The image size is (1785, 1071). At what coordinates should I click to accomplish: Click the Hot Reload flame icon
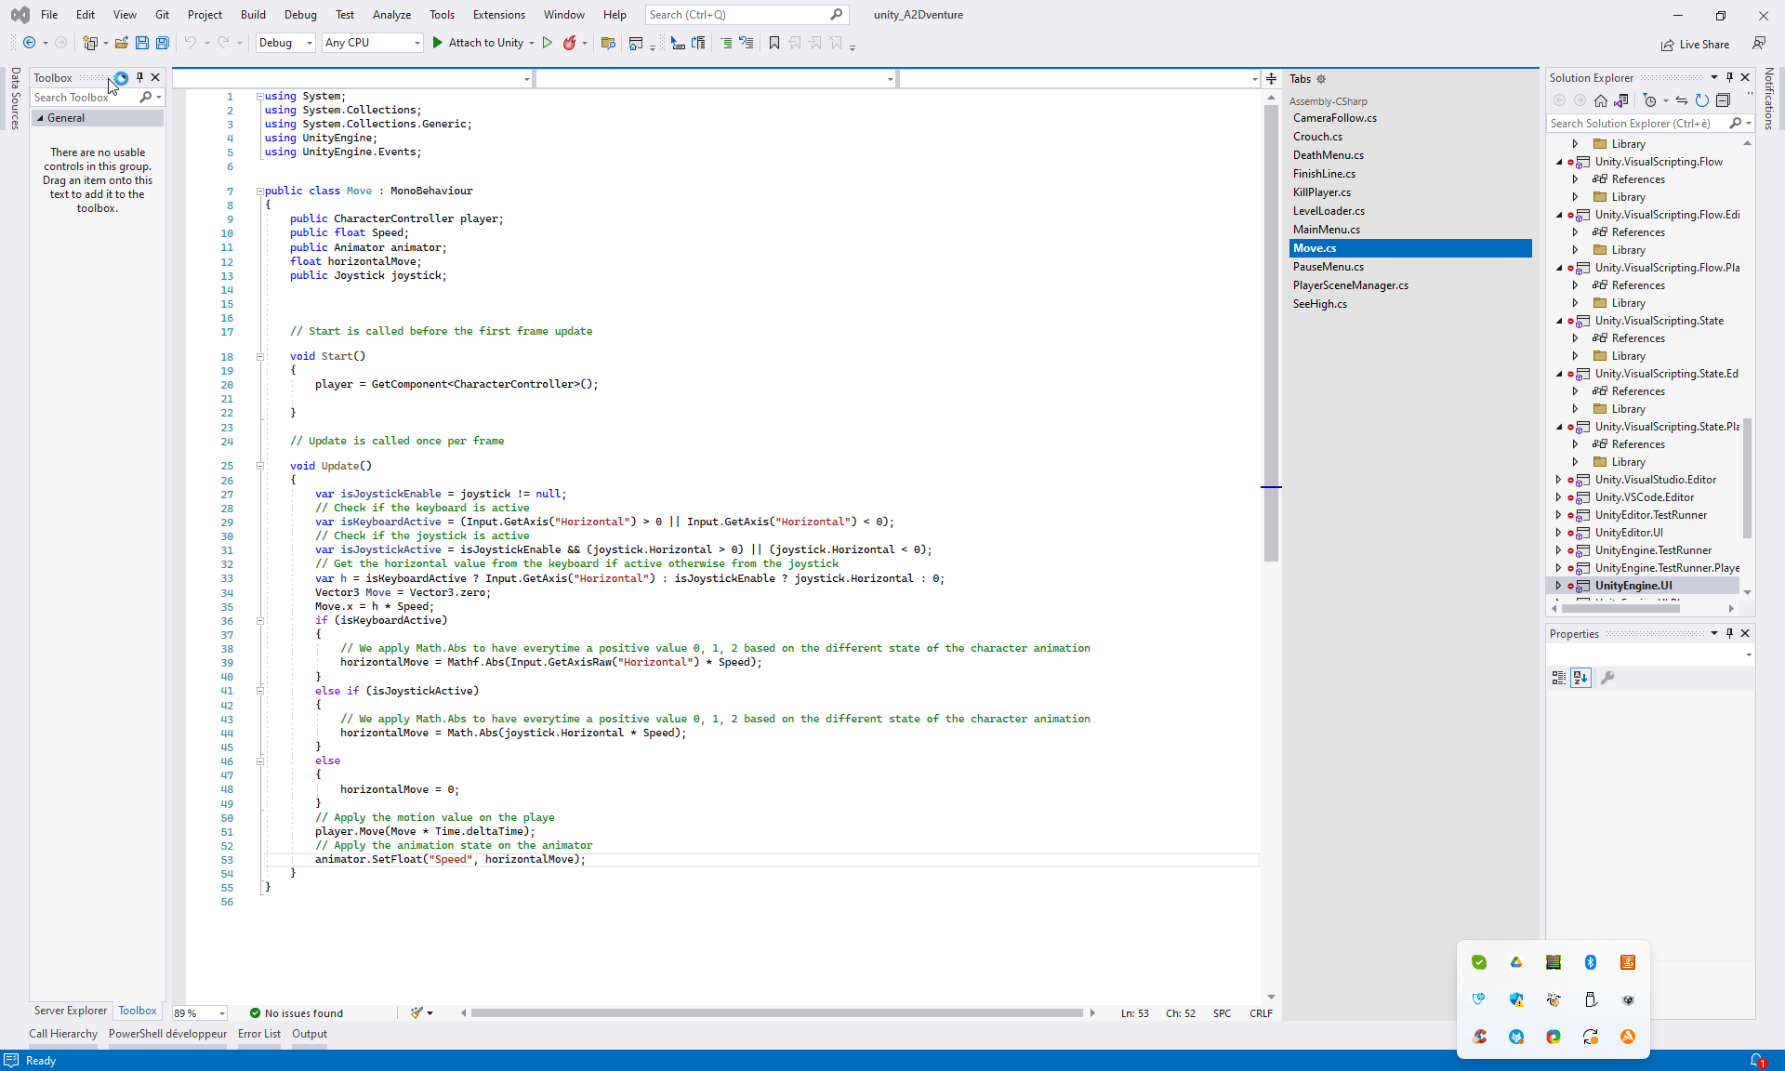[569, 43]
